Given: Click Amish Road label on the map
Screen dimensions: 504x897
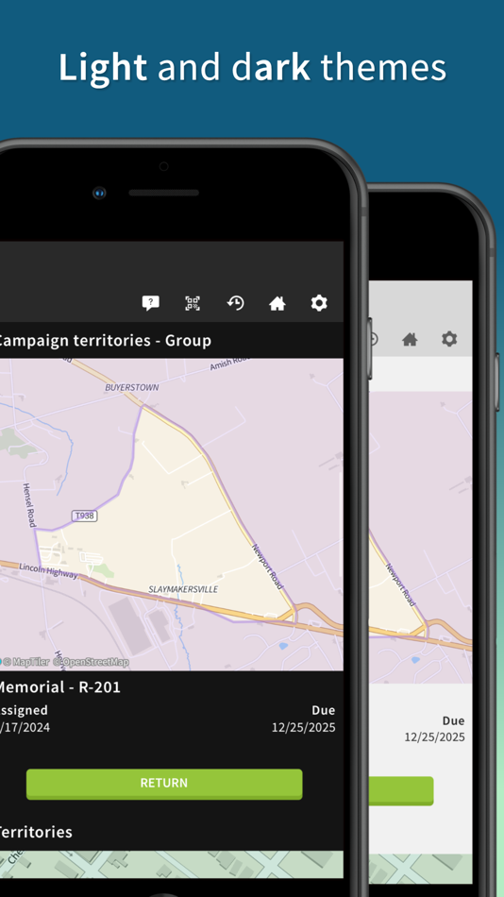Looking at the screenshot, I should click(x=230, y=364).
